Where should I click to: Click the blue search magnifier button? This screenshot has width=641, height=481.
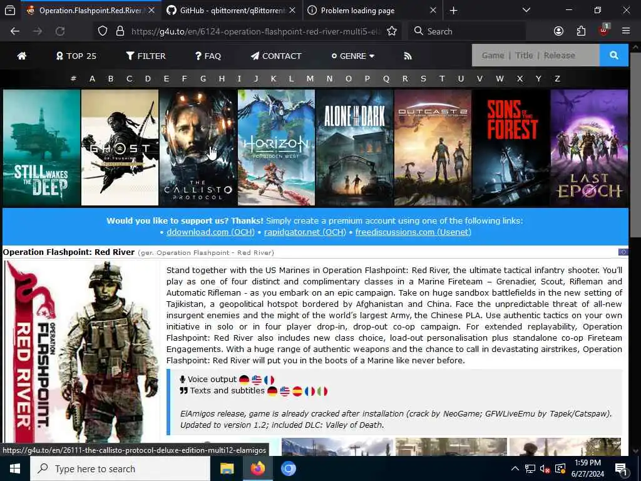613,55
